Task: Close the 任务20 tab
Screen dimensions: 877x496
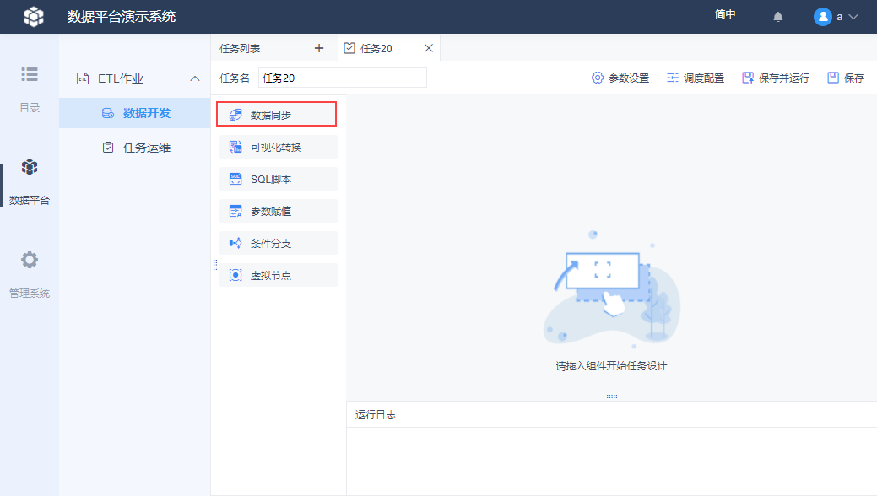Action: click(429, 48)
